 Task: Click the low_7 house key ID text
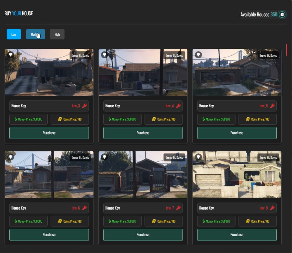pos(170,208)
